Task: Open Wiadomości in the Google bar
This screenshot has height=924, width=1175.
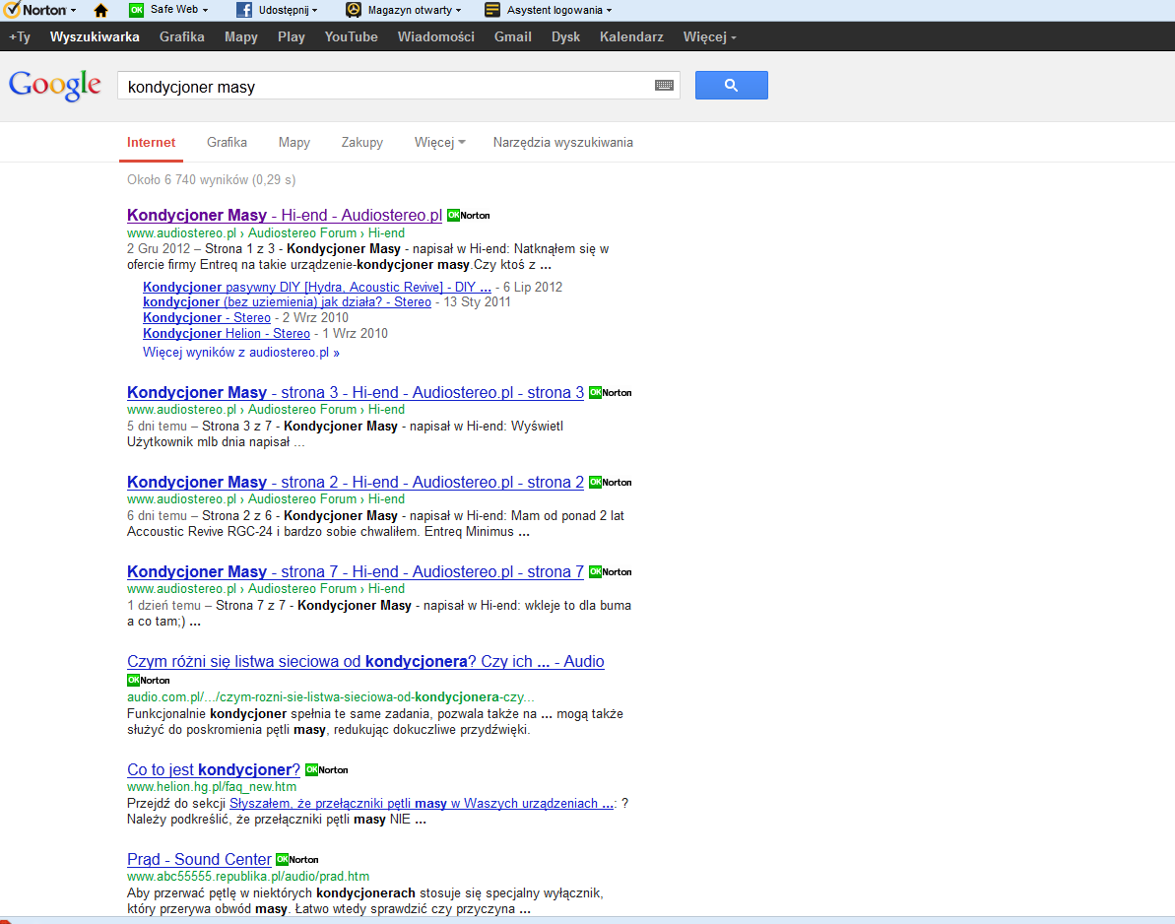Action: (436, 36)
